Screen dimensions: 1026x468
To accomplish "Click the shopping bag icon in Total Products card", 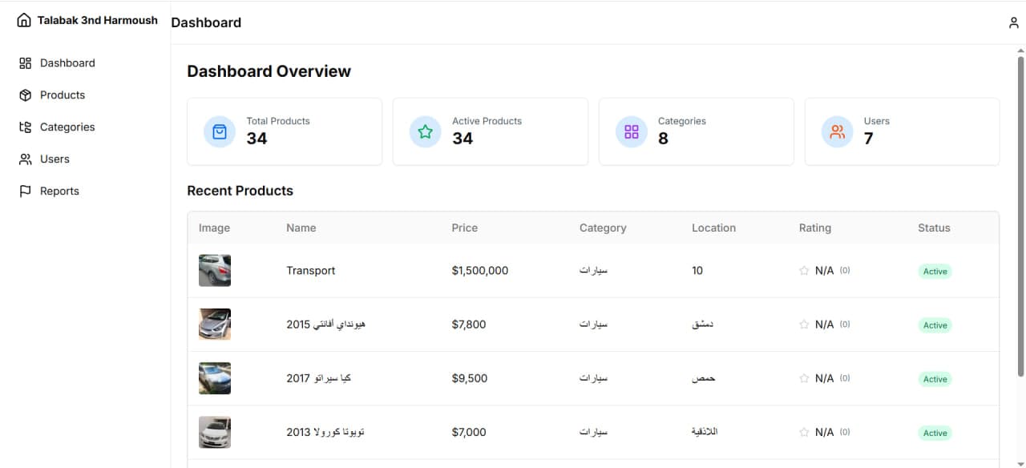I will click(x=220, y=132).
